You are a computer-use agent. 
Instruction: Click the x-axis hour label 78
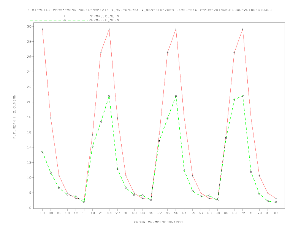[259, 213]
